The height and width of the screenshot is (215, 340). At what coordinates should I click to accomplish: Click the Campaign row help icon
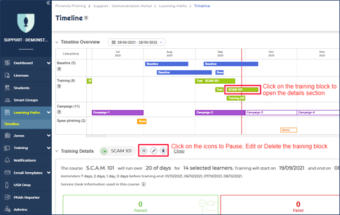(59, 112)
